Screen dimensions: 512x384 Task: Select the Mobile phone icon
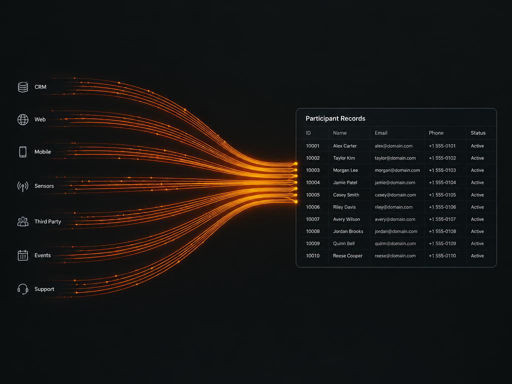[23, 152]
